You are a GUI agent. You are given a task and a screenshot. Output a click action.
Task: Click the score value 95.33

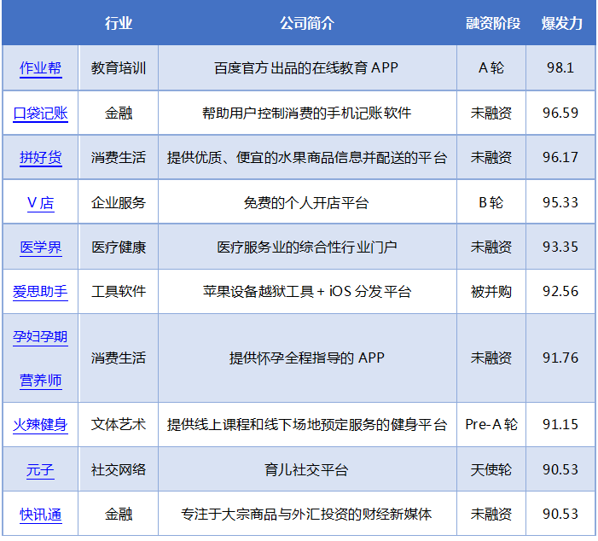[560, 202]
